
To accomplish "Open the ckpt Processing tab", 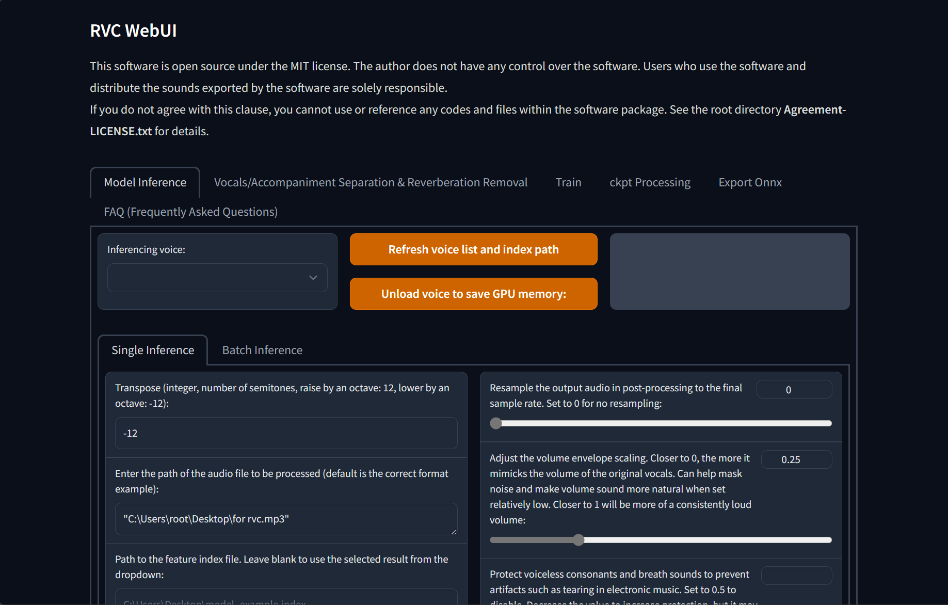I will click(650, 182).
